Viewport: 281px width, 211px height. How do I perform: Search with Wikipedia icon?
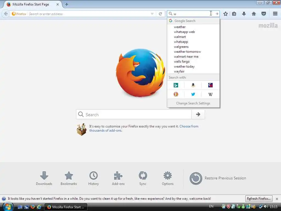(210, 94)
